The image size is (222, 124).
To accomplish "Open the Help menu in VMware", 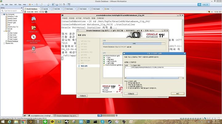I will [24, 5].
